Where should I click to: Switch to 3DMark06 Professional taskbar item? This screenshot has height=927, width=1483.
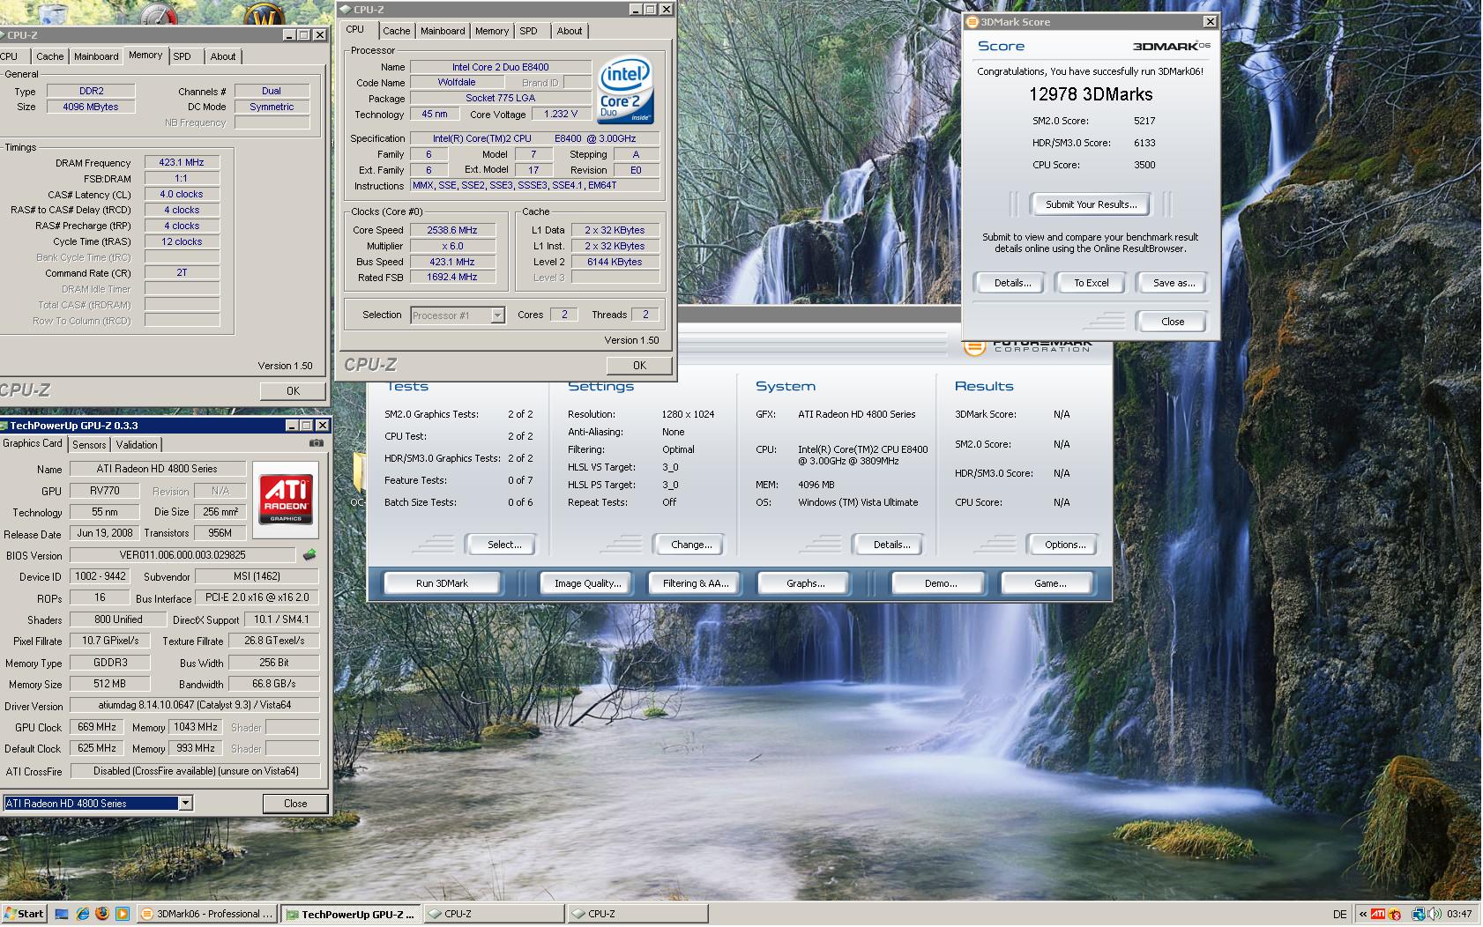pyautogui.click(x=207, y=914)
